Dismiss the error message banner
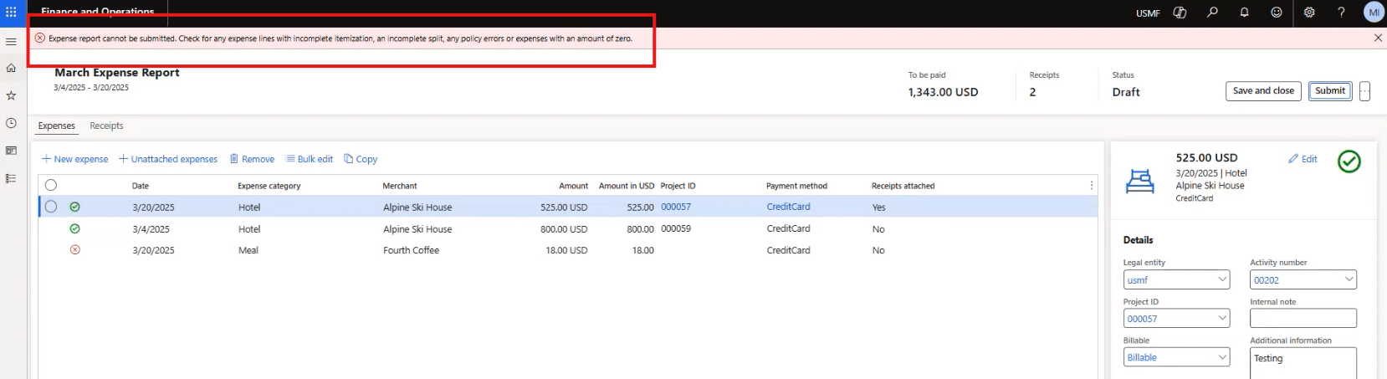This screenshot has height=379, width=1387. pos(1378,38)
